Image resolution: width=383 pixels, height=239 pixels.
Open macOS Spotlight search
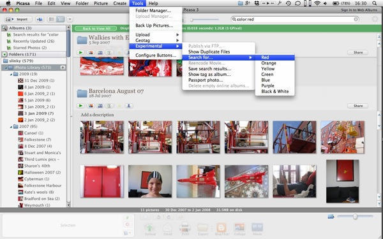coord(375,3)
